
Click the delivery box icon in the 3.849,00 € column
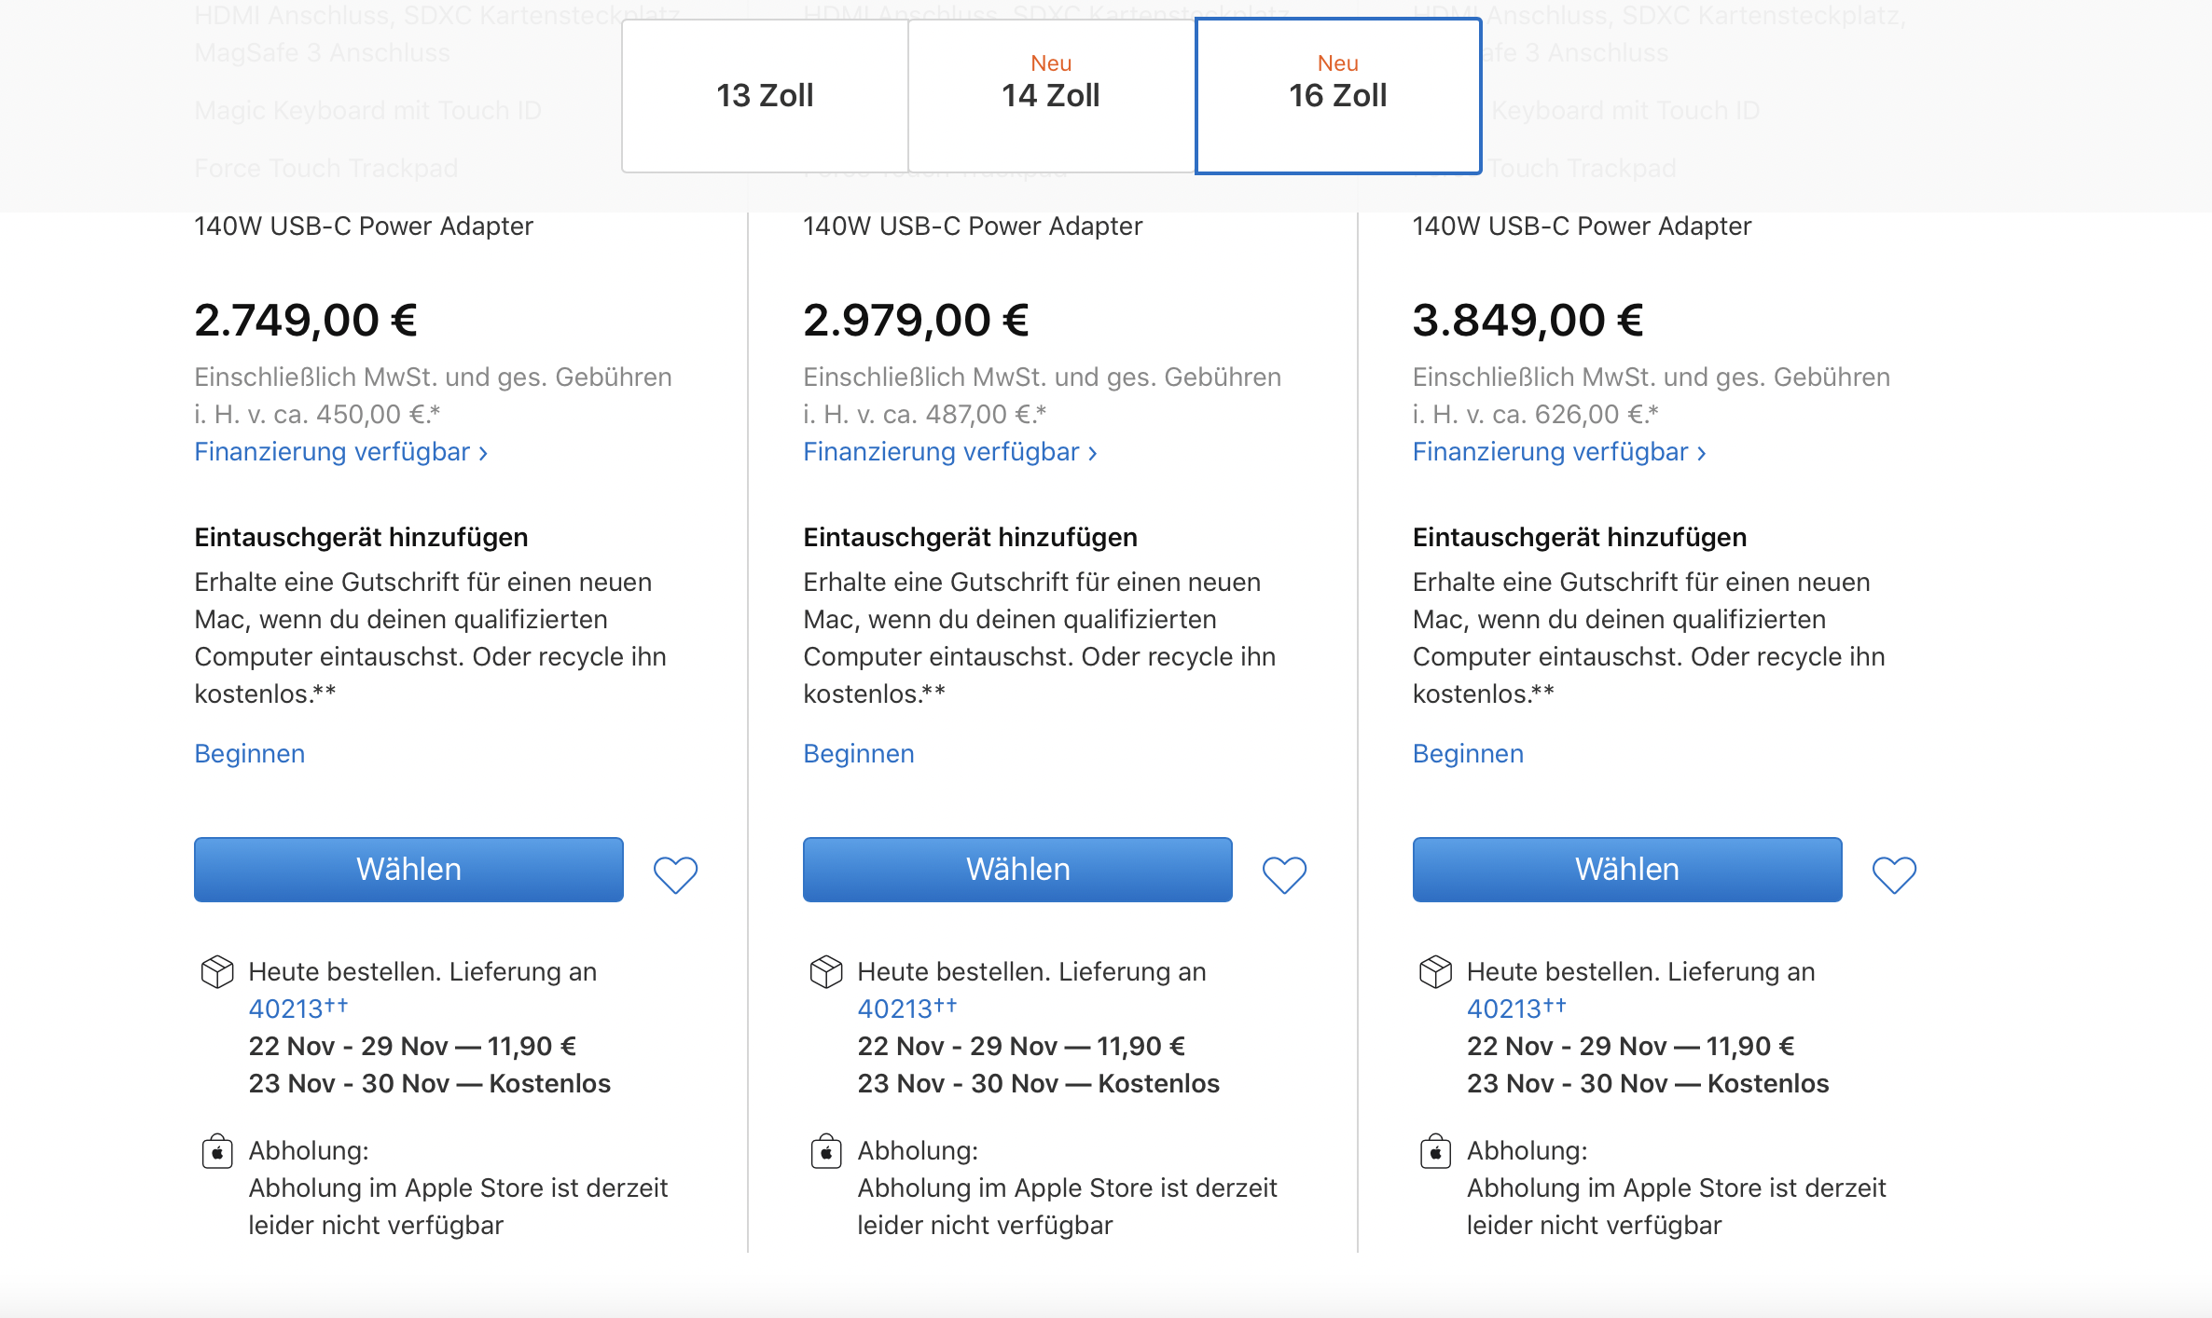click(x=1435, y=971)
